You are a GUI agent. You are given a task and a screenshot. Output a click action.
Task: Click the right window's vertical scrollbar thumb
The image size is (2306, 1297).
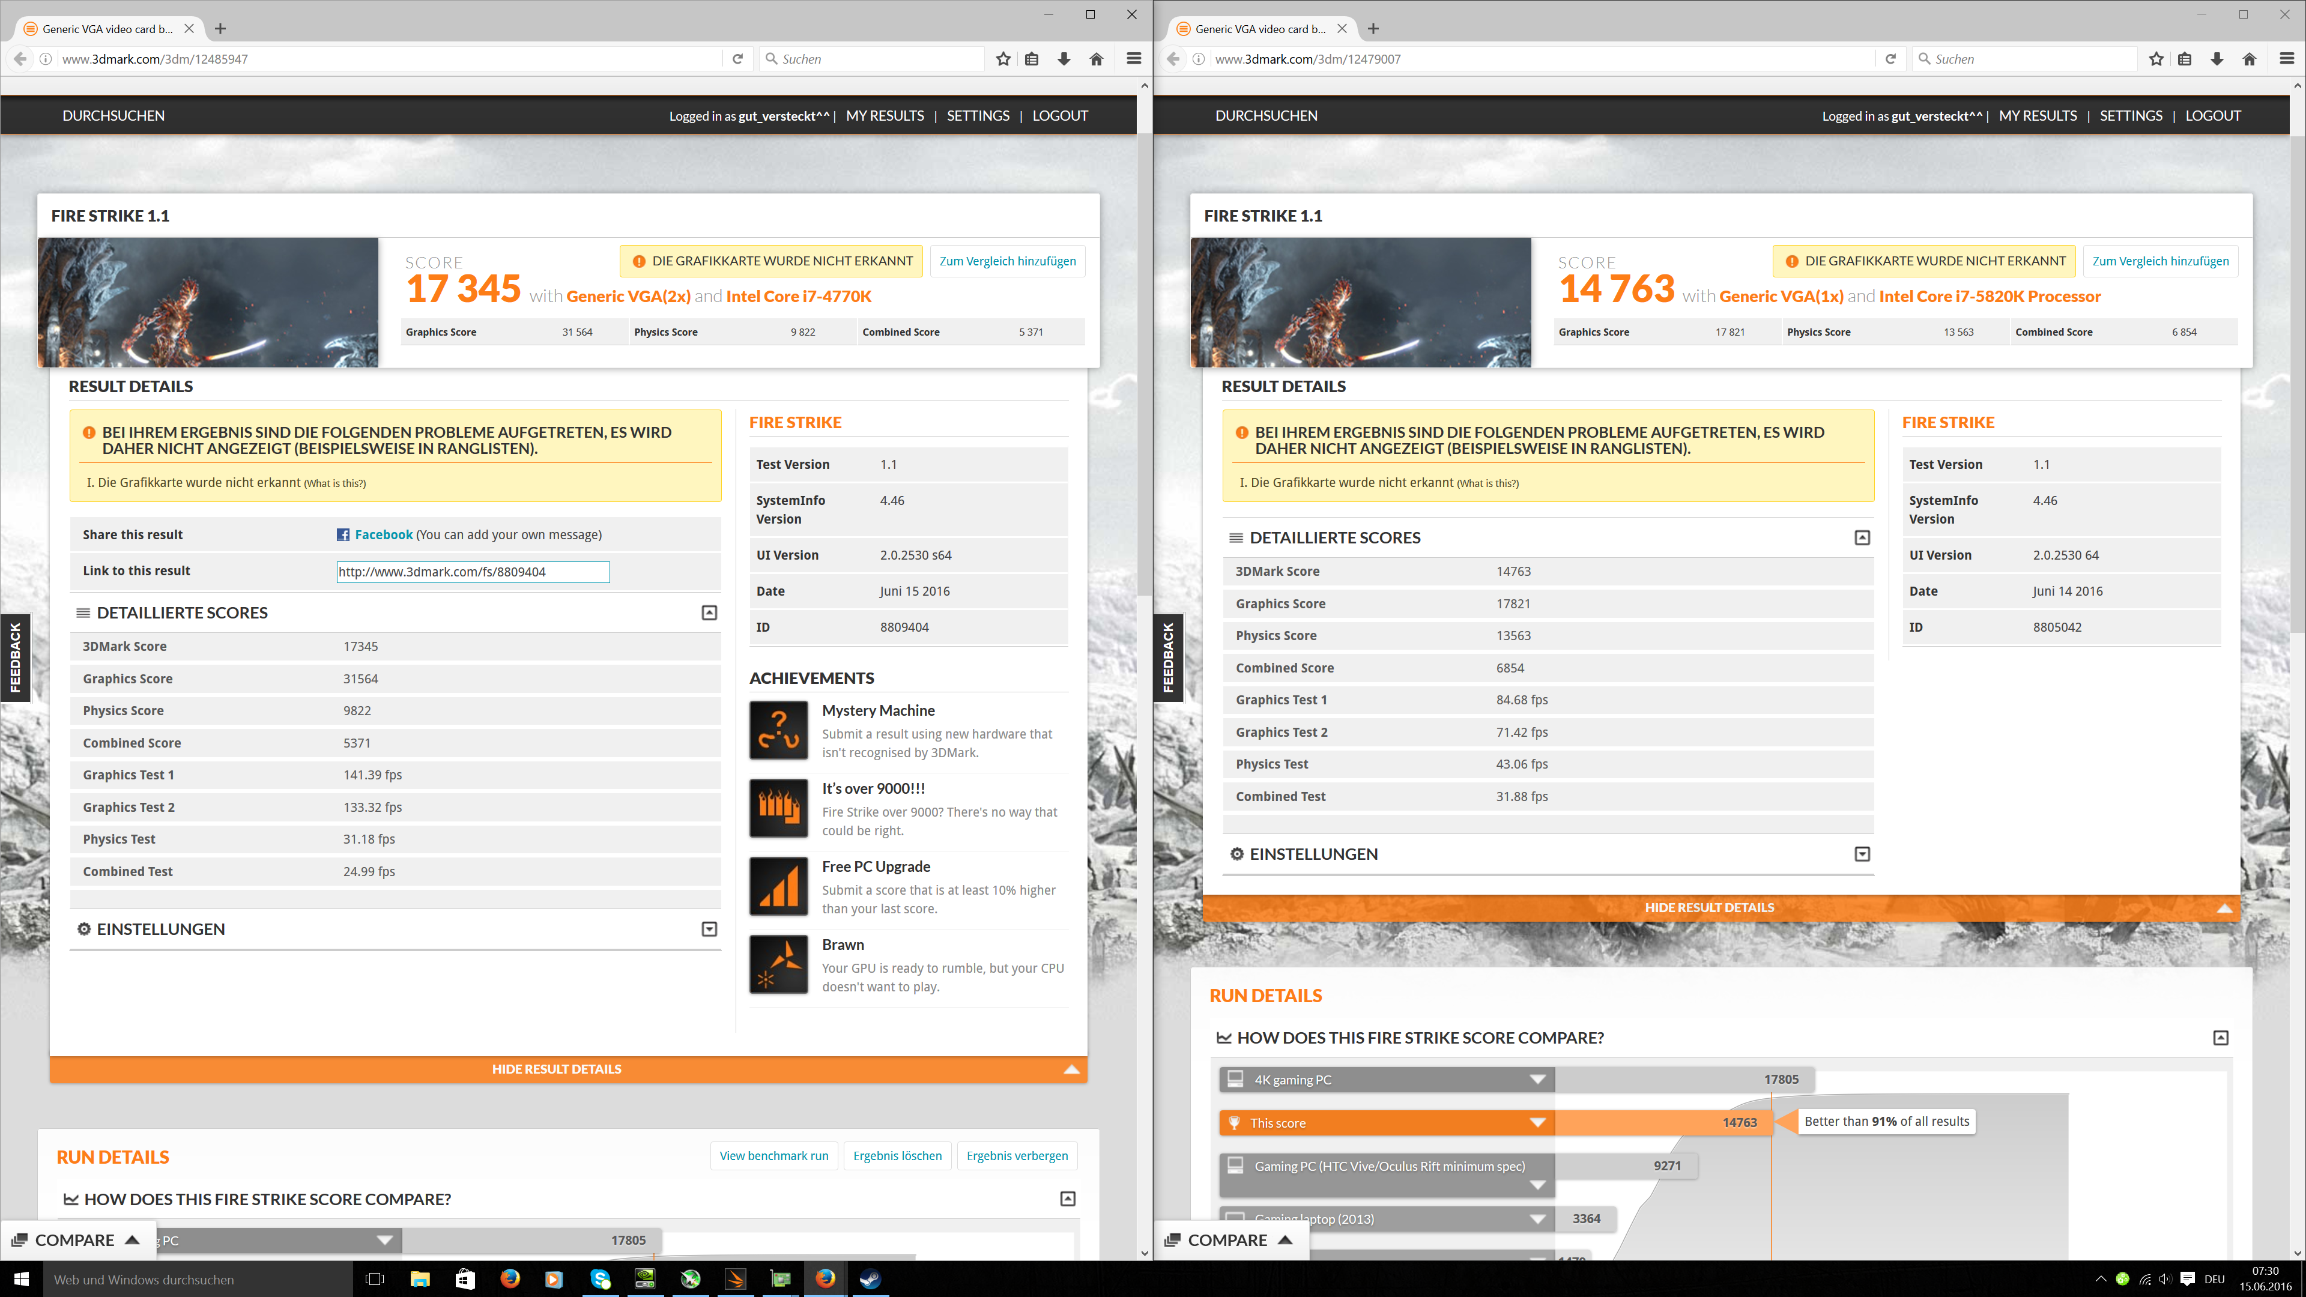(x=2297, y=384)
